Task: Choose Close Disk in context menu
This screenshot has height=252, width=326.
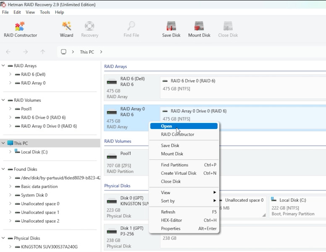Action: pos(184,181)
